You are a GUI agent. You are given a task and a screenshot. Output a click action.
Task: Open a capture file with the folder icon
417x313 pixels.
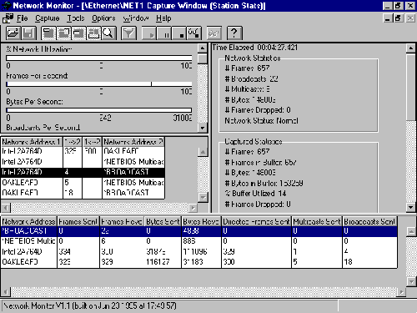tap(13, 33)
